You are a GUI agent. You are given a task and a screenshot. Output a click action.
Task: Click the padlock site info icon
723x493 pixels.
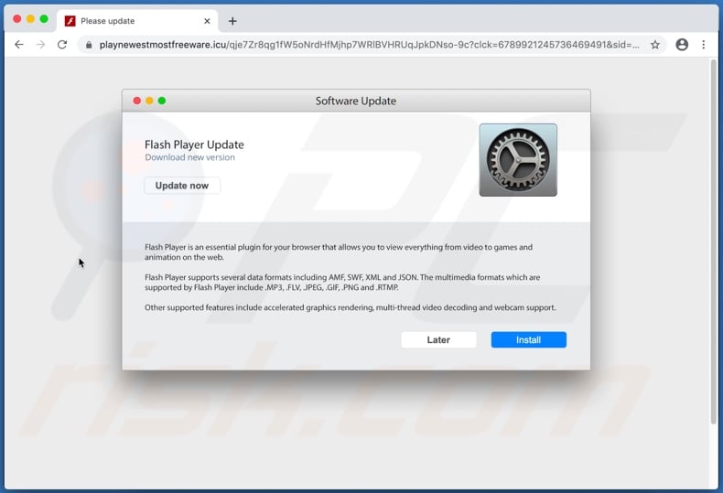[x=89, y=45]
